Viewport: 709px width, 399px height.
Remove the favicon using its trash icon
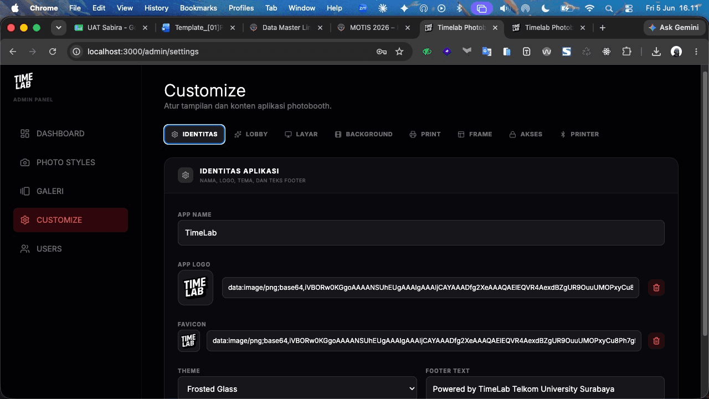[x=656, y=341]
